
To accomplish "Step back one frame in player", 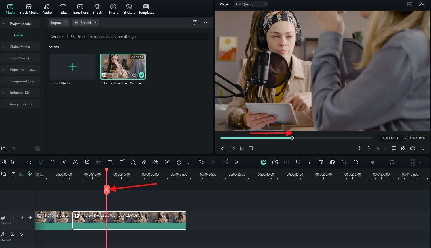I will click(223, 148).
